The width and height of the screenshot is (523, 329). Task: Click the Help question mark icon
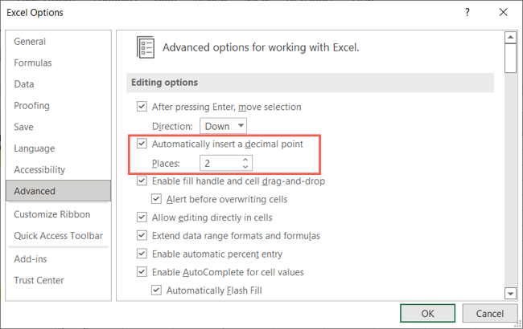pos(467,13)
